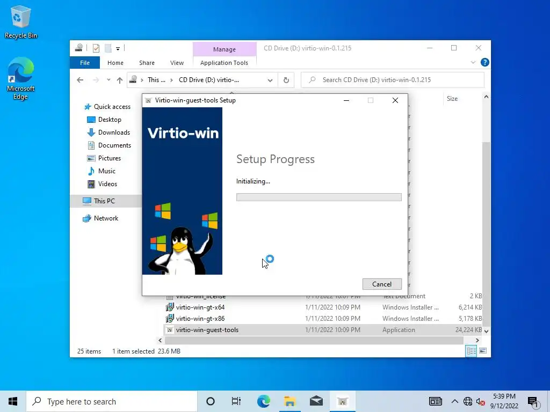Click the Properties icon in Explorer quick access toolbar
This screenshot has height=412, width=550.
point(96,48)
